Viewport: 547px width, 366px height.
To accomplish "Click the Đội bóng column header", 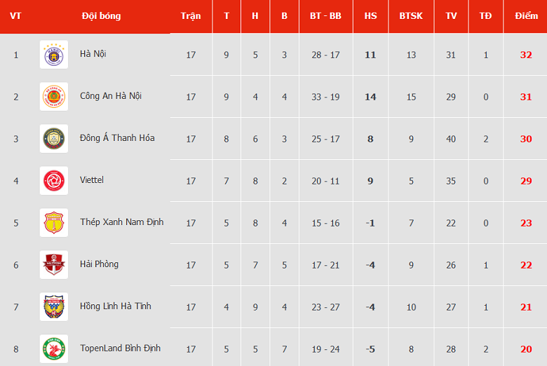I will [x=101, y=15].
